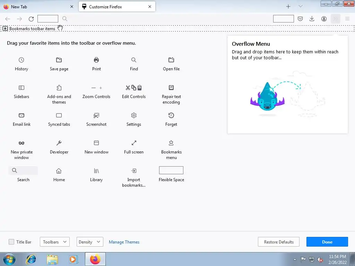Image resolution: width=355 pixels, height=266 pixels.
Task: Select the Sidebars icon
Action: click(x=21, y=88)
